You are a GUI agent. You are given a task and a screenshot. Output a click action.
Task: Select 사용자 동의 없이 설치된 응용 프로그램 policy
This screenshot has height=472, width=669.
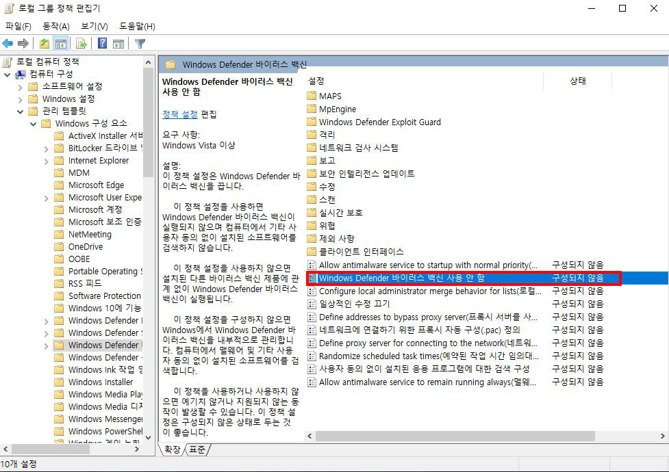click(x=455, y=369)
